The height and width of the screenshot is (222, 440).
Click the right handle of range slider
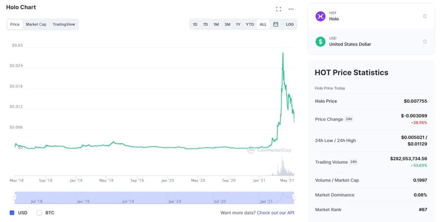[294, 198]
